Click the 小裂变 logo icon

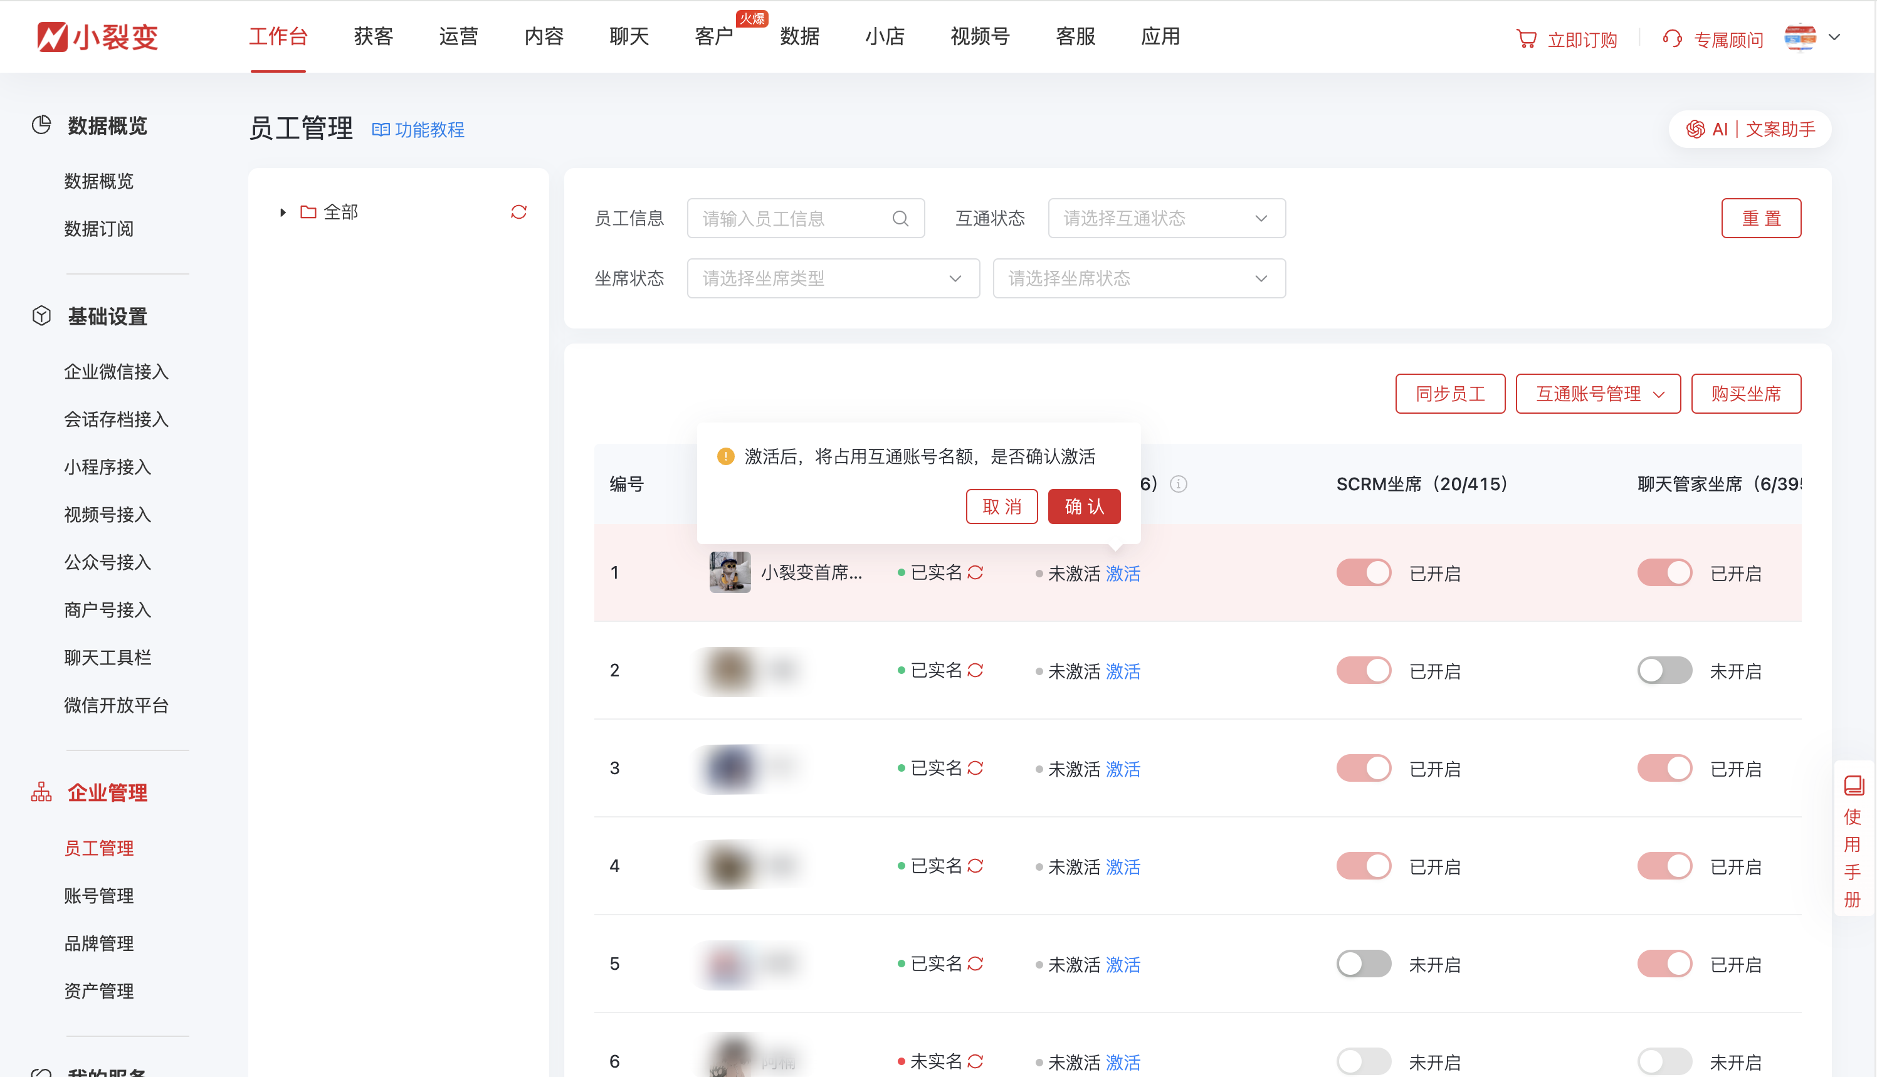click(52, 37)
